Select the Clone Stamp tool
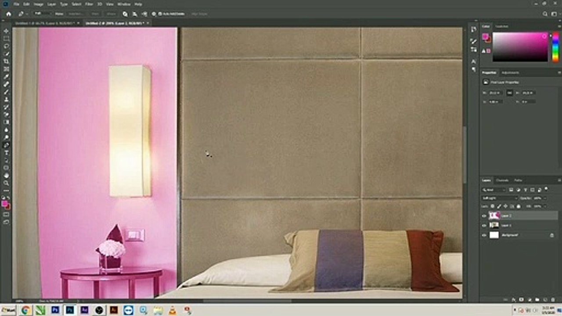The width and height of the screenshot is (562, 316). pos(6,99)
